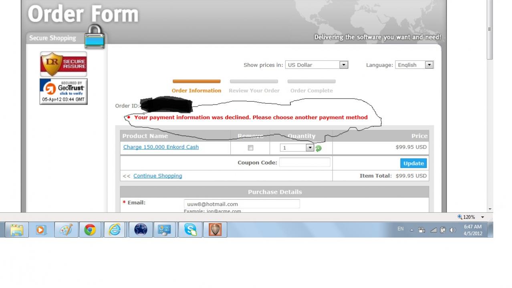The width and height of the screenshot is (512, 288).
Task: Open Google Chrome from the taskbar
Action: click(x=90, y=230)
